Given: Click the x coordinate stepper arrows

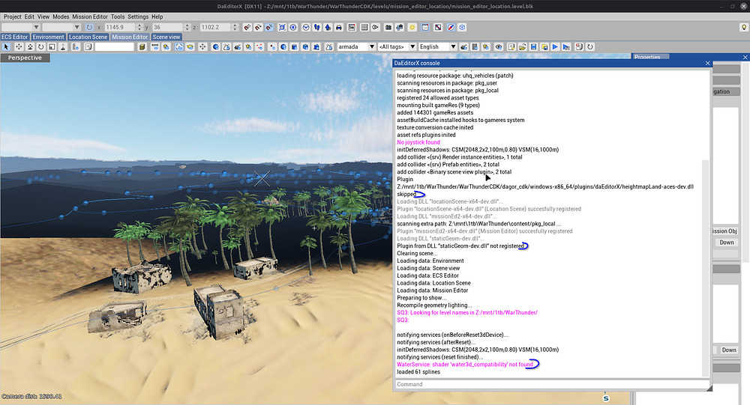Looking at the screenshot, I should pos(139,27).
